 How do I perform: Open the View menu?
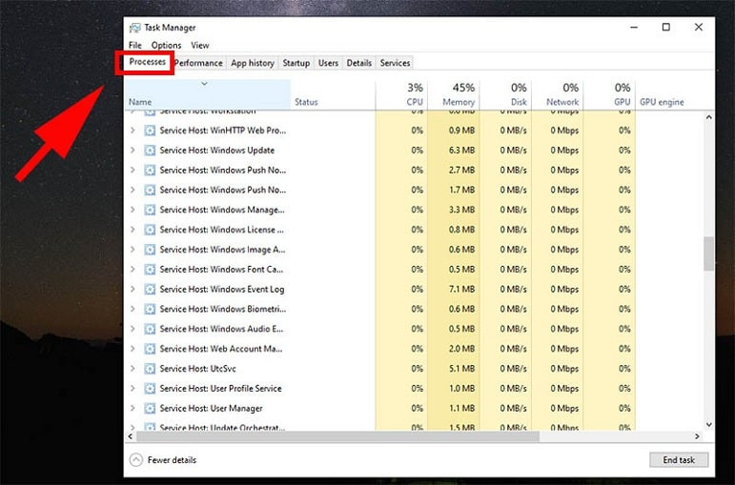(199, 46)
